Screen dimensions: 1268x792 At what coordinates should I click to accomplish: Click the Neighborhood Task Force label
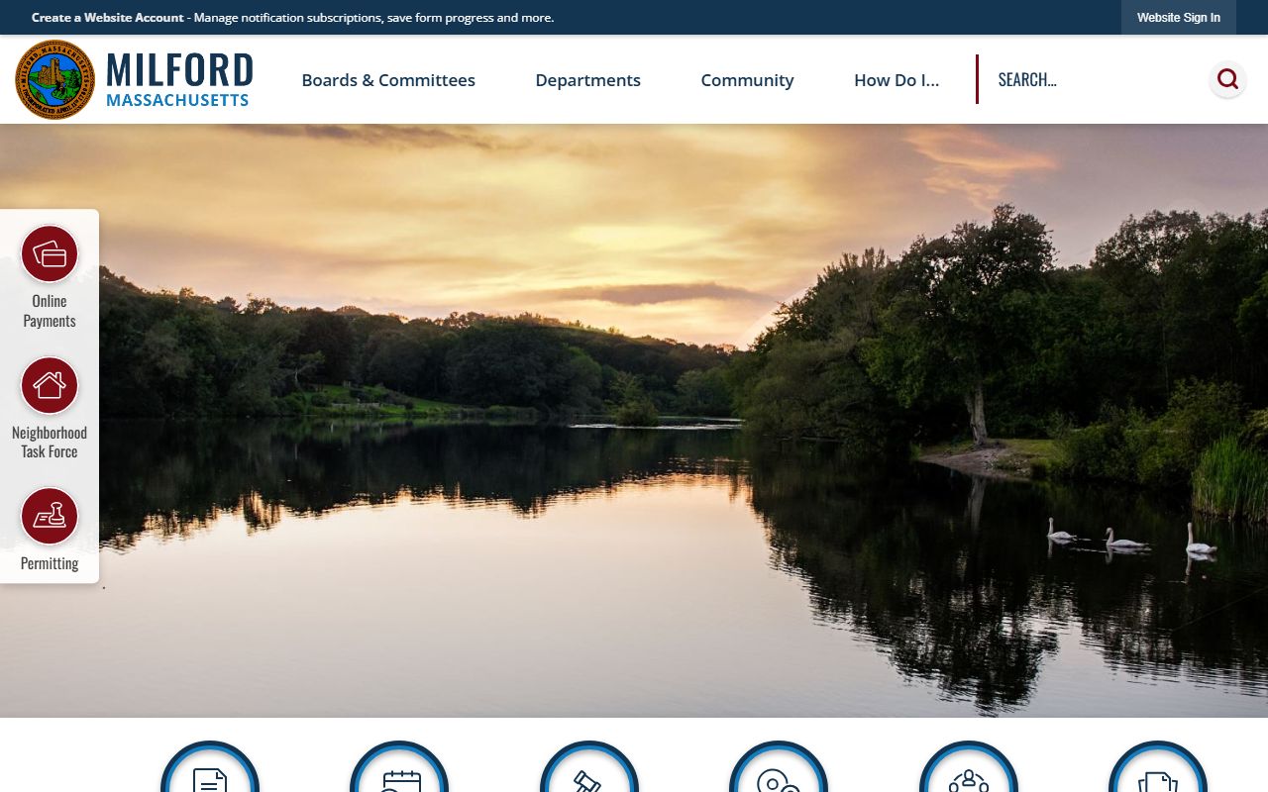(x=50, y=443)
